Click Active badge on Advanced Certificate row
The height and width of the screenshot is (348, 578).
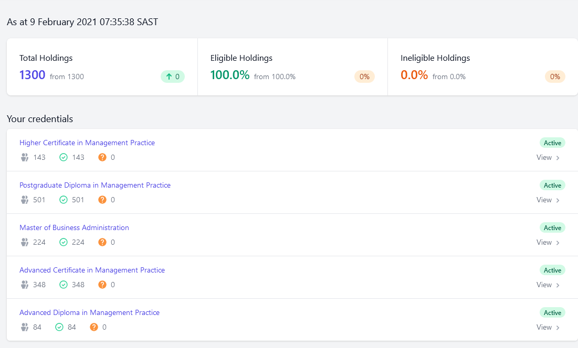pos(552,270)
